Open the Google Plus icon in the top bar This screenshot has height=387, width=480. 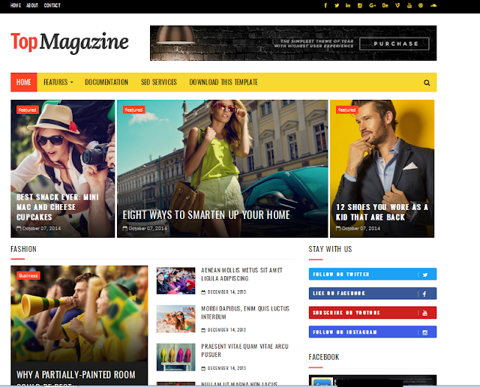coord(373,5)
